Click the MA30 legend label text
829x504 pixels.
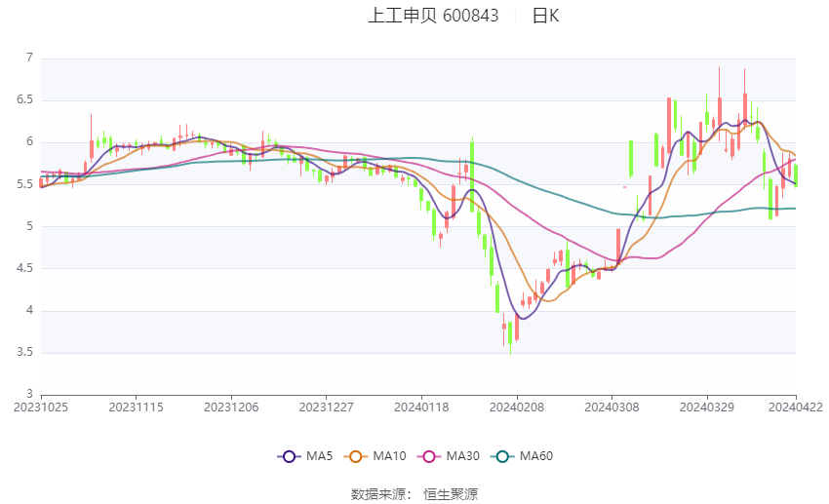462,456
